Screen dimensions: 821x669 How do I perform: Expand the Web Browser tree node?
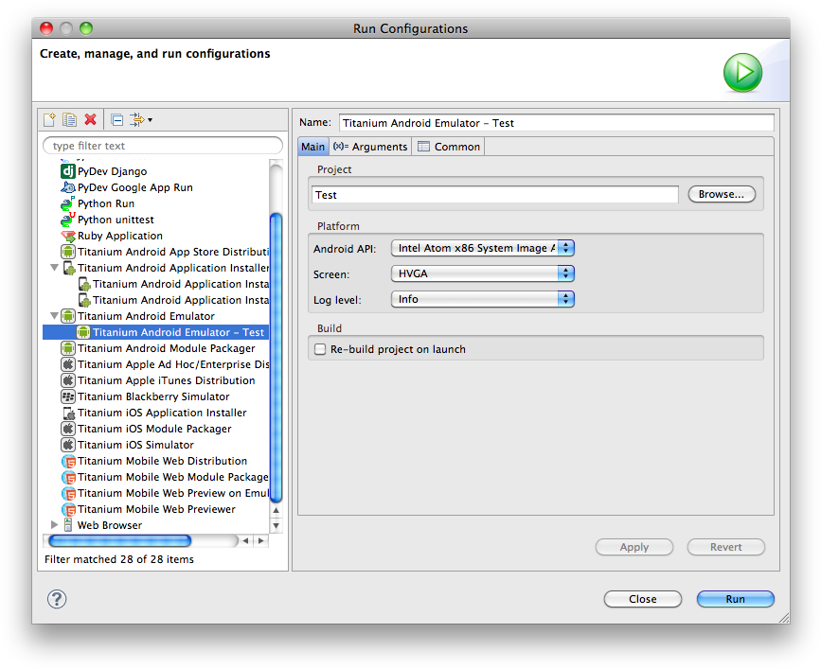tap(54, 524)
